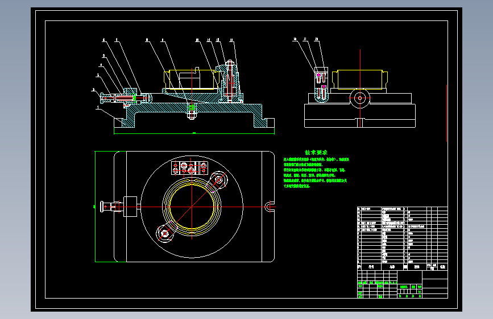Click the red vertical centerline in the side view
This screenshot has width=493, height=319.
click(360, 88)
